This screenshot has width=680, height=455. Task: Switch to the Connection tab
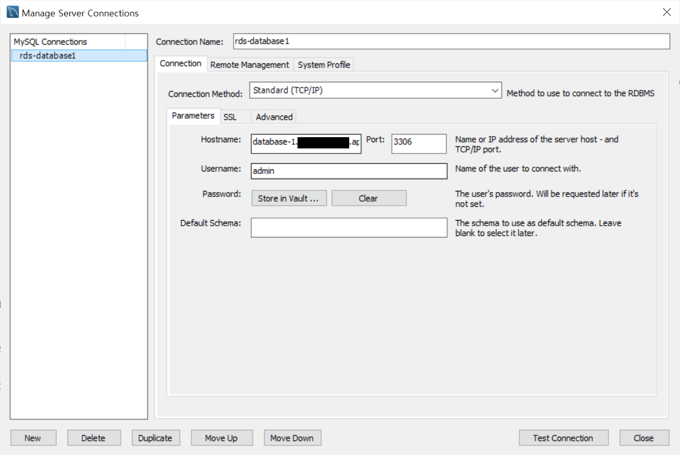click(x=180, y=63)
